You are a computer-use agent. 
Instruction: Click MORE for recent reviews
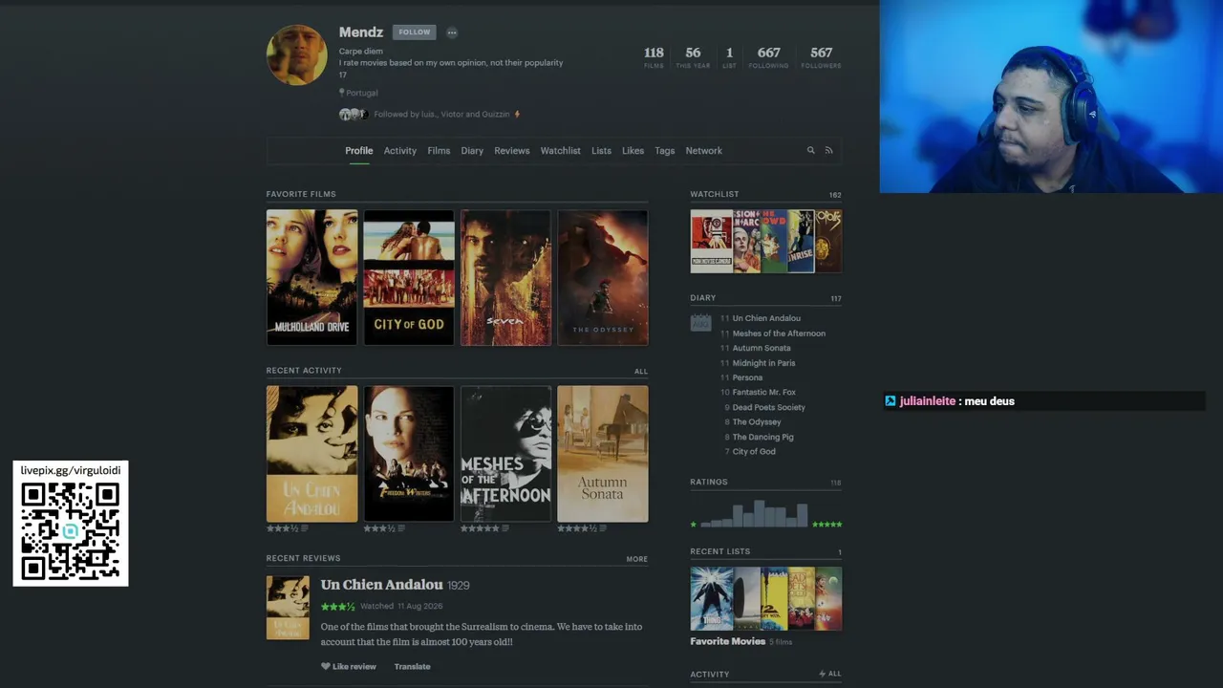pyautogui.click(x=637, y=559)
